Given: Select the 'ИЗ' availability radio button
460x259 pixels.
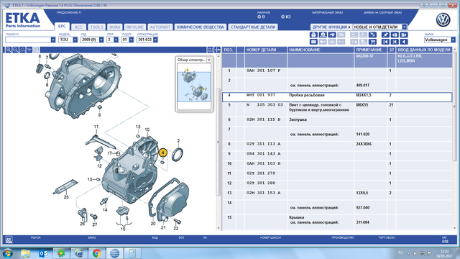Looking at the screenshot, I should pyautogui.click(x=282, y=17).
